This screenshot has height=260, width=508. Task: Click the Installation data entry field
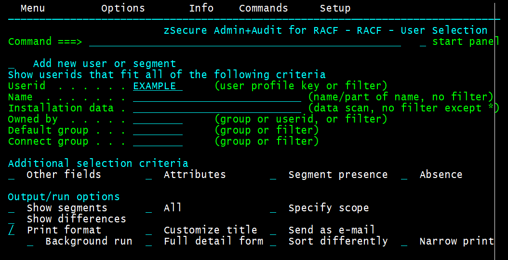217,108
